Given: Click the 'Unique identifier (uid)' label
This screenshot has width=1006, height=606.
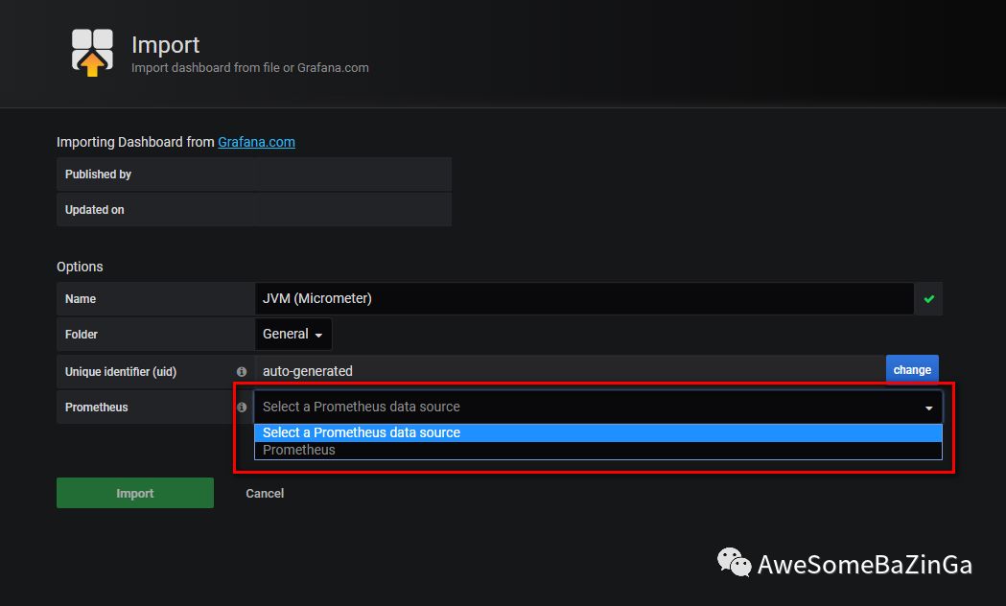Looking at the screenshot, I should click(x=121, y=372).
